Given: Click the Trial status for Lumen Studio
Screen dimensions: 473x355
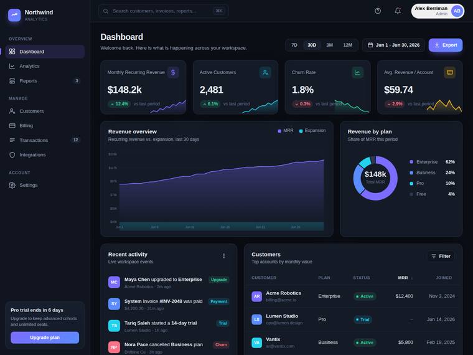Looking at the screenshot, I should point(363,319).
